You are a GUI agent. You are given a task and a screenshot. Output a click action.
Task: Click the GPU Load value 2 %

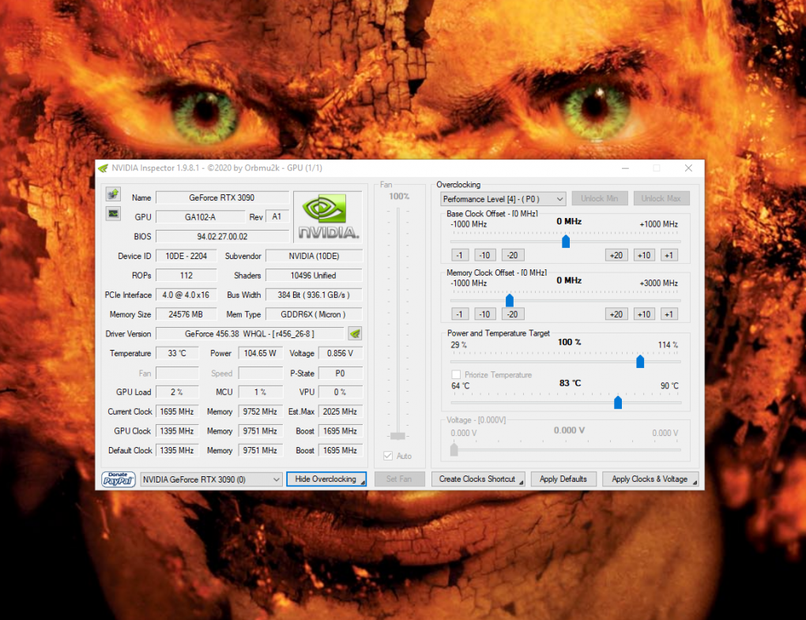[177, 392]
